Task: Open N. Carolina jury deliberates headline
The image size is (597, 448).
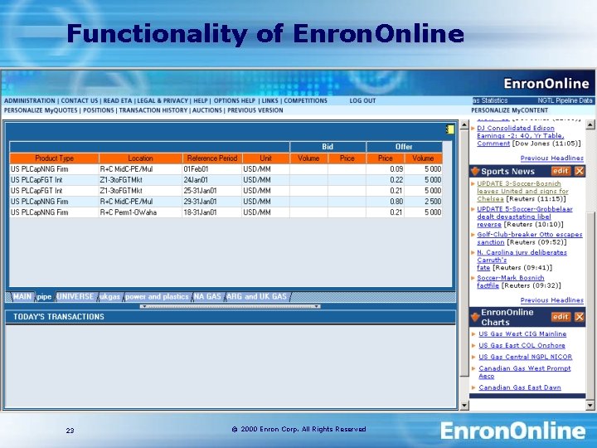Action: coord(522,260)
